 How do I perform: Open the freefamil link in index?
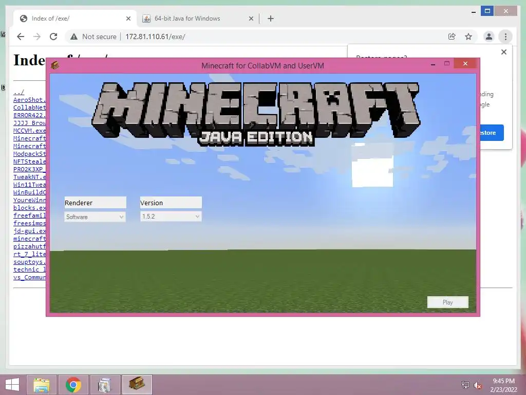(x=29, y=216)
